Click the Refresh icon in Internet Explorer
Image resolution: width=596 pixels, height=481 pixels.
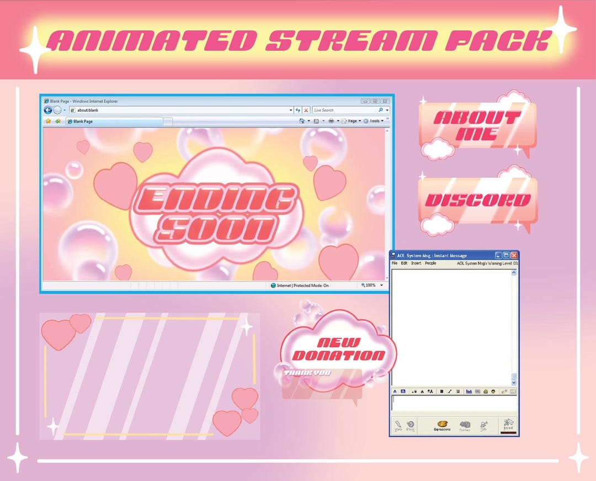297,110
